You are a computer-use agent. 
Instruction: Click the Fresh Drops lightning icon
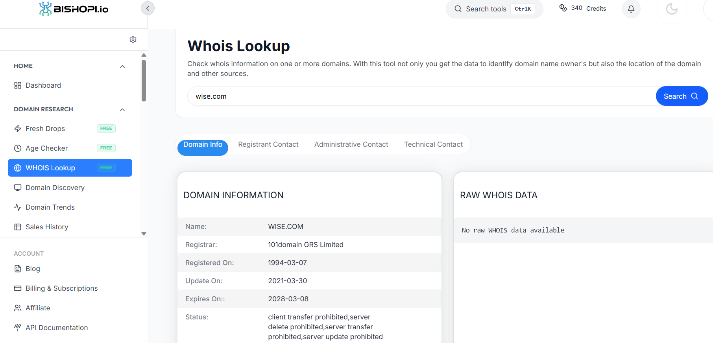coord(18,129)
